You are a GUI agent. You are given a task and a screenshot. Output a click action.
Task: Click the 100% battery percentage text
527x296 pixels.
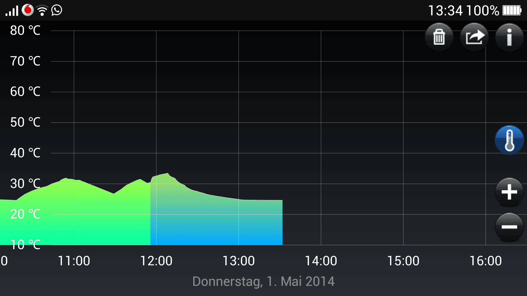(x=483, y=11)
